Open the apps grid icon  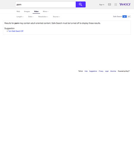116,4
